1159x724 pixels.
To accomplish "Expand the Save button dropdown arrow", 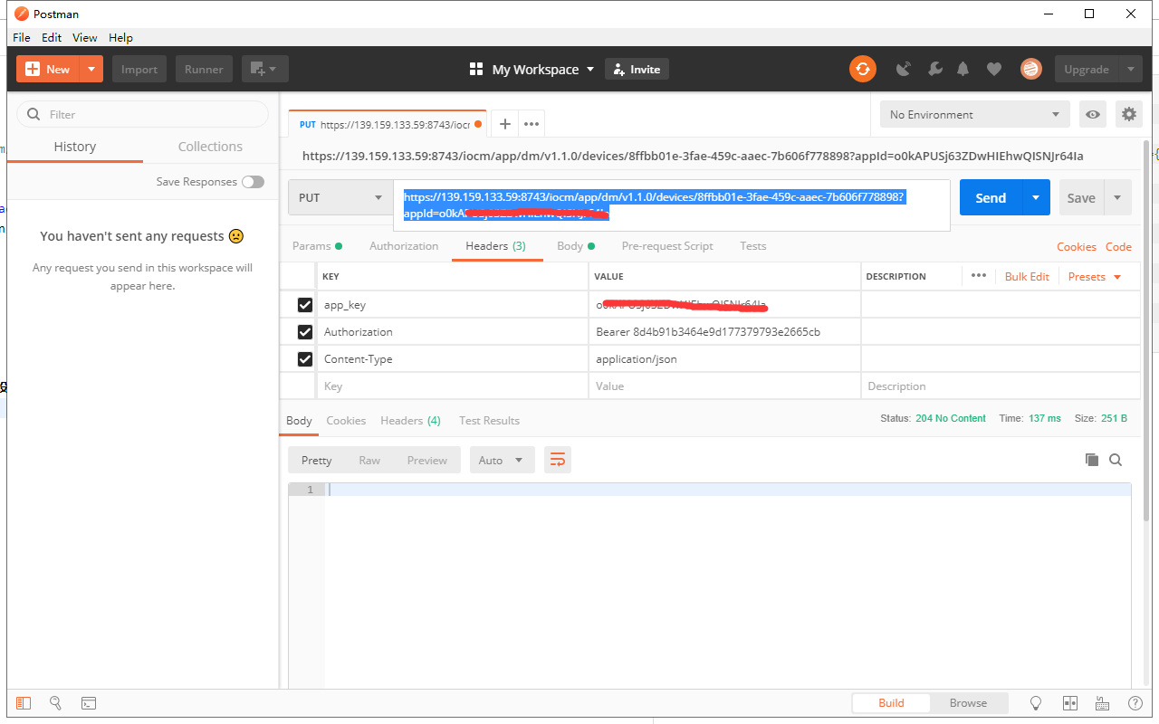I will tap(1117, 197).
